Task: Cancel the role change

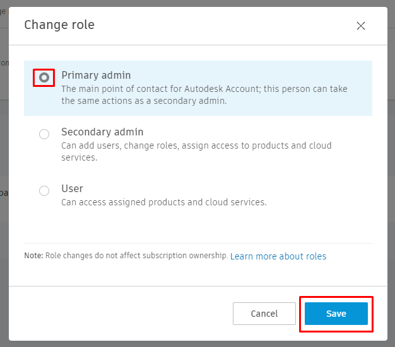Action: pyautogui.click(x=264, y=314)
